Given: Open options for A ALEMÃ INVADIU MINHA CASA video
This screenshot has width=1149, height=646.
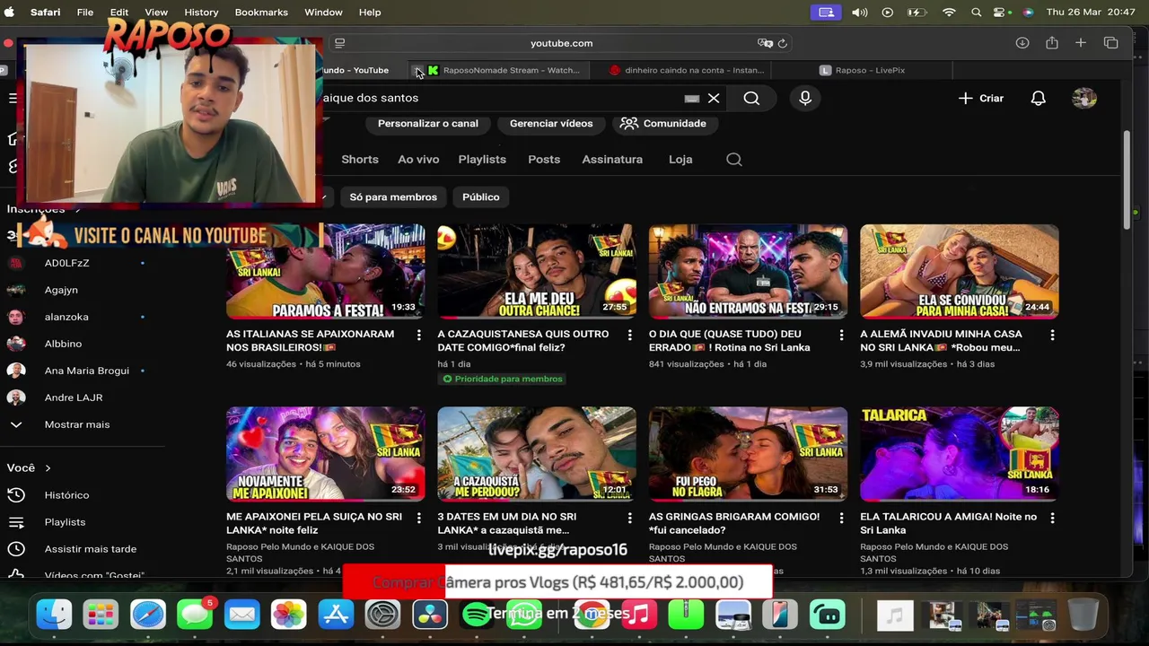Looking at the screenshot, I should click(1052, 335).
